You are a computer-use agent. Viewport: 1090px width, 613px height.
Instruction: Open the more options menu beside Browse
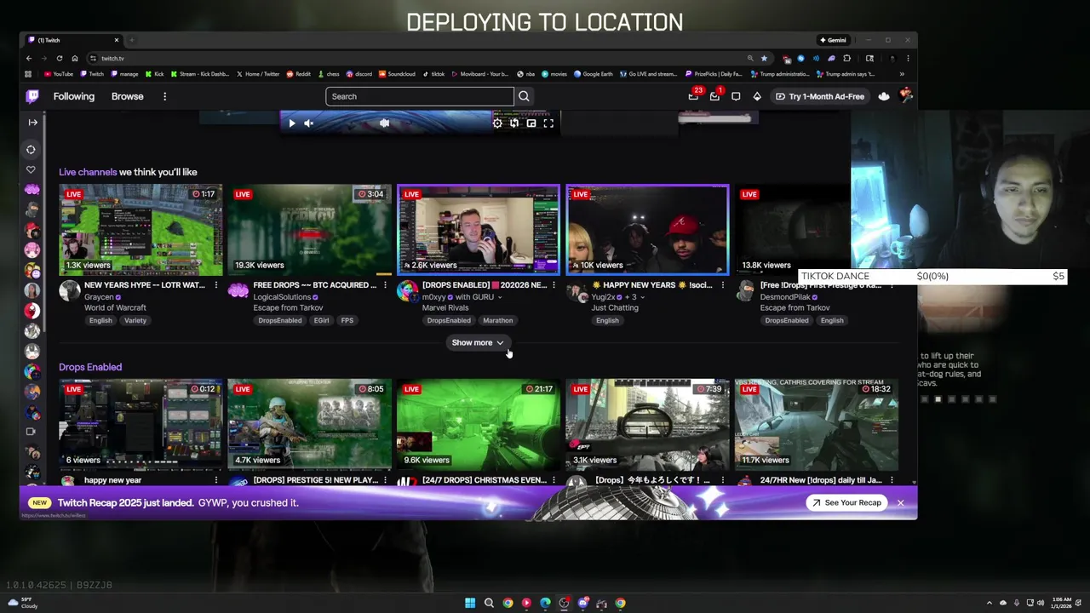click(x=164, y=96)
